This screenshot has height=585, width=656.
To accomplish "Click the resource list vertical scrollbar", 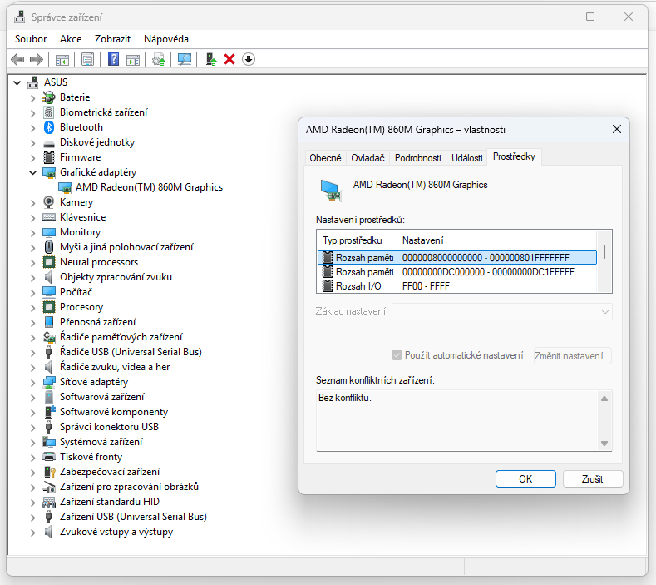I will [x=604, y=261].
